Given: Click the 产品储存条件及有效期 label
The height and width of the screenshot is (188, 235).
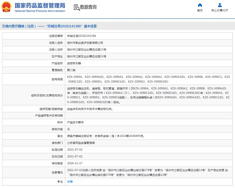Looking at the screenshot, I should [x=49, y=116].
